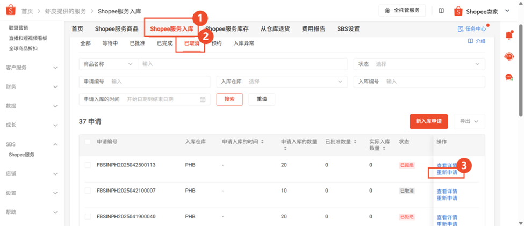Switch to SBS设置 tab

[x=348, y=28]
